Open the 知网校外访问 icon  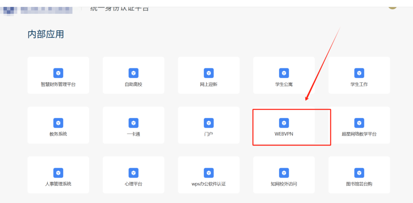click(284, 173)
